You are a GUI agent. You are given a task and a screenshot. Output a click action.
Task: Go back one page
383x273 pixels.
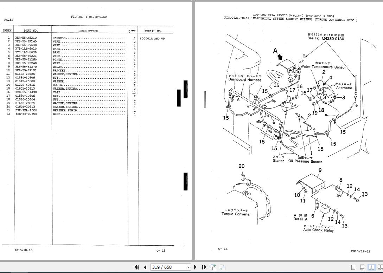point(145,267)
